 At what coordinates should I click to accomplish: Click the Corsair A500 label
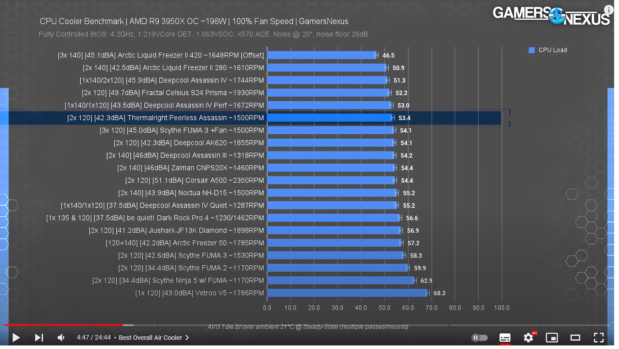click(x=194, y=181)
